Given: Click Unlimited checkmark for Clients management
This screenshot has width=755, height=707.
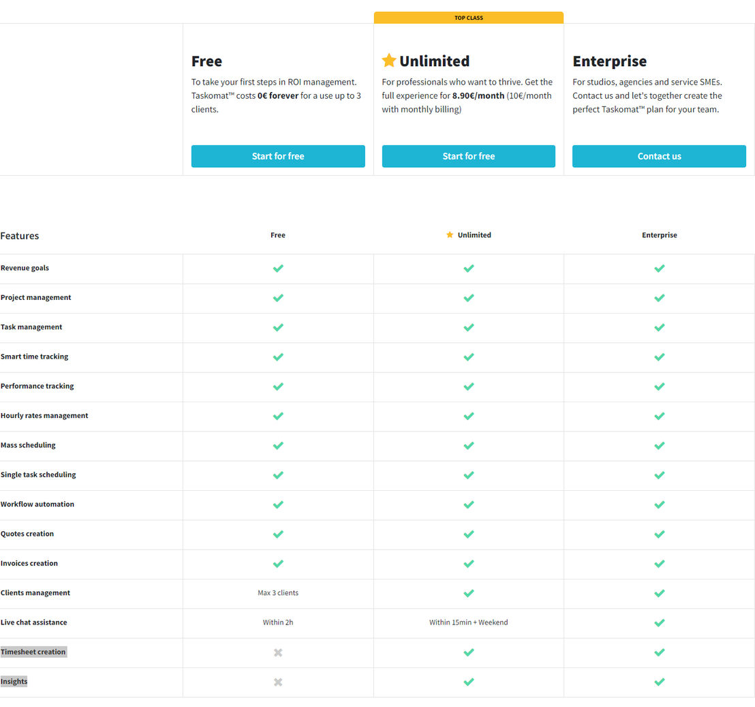Looking at the screenshot, I should click(469, 593).
